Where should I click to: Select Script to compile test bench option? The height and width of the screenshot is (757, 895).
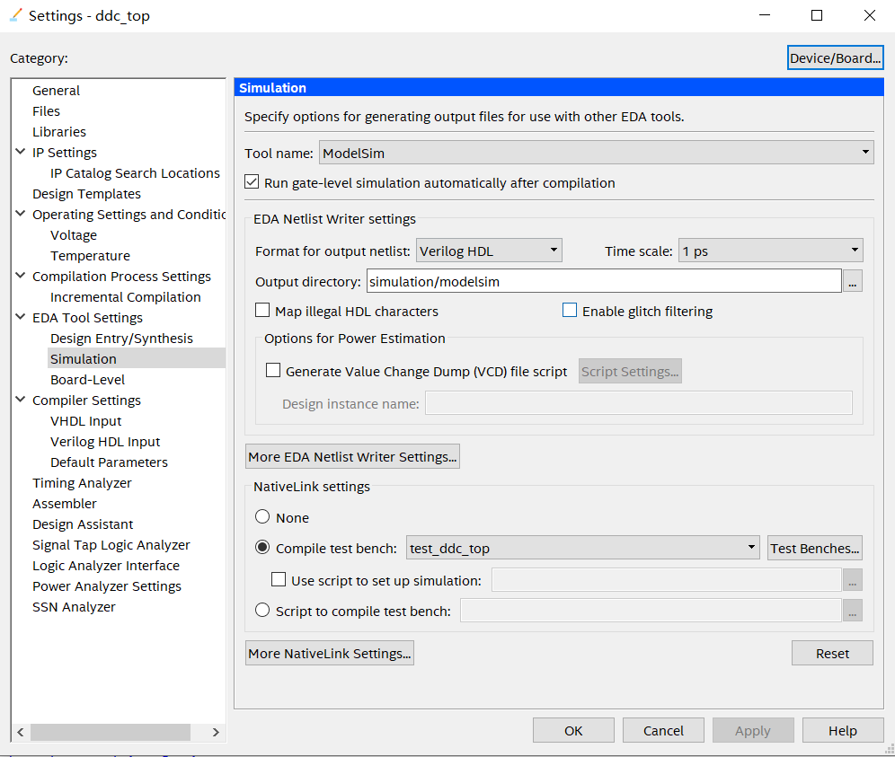[262, 611]
